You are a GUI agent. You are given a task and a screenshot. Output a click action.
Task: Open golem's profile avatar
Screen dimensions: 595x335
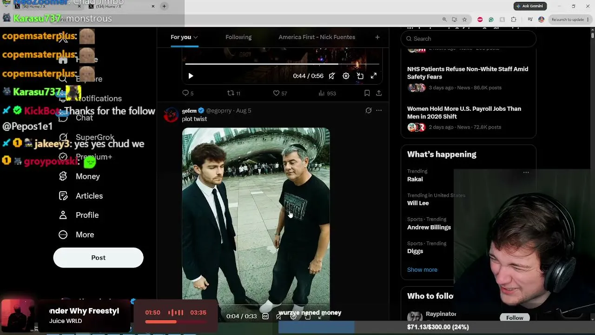coord(171,115)
